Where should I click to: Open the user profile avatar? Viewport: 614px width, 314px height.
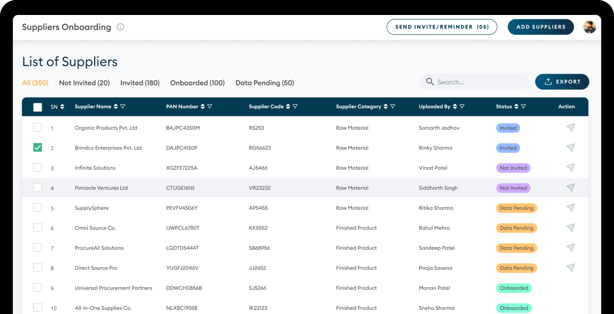coord(589,27)
